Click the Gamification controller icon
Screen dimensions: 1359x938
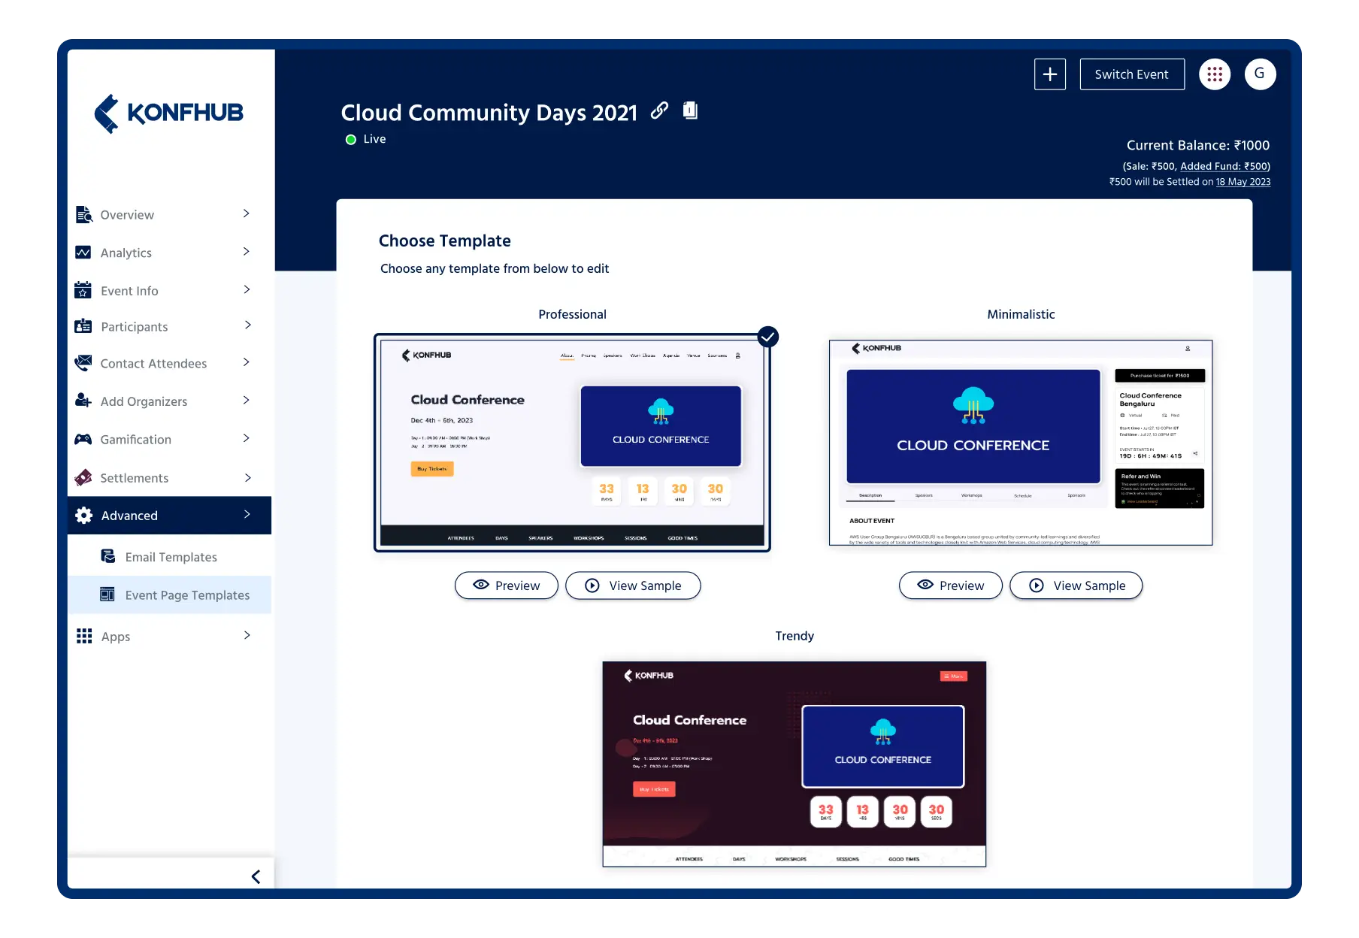click(x=83, y=439)
